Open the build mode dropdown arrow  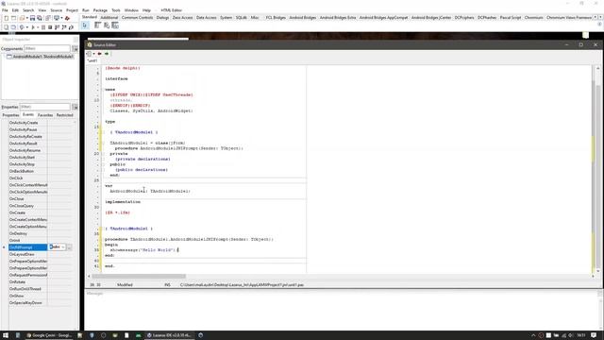pos(61,18)
